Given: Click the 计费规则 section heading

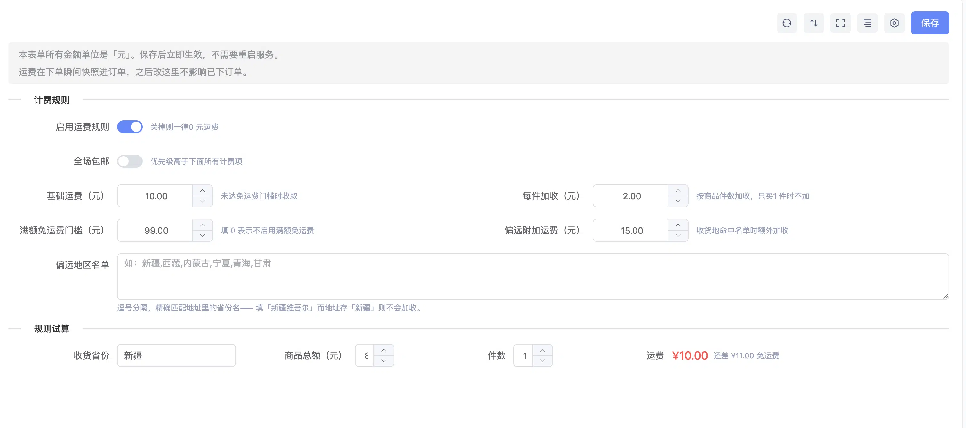Looking at the screenshot, I should click(52, 100).
